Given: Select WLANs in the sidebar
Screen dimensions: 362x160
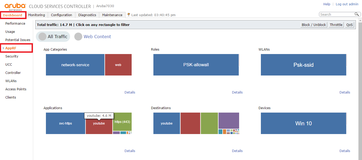Looking at the screenshot, I should tap(11, 81).
